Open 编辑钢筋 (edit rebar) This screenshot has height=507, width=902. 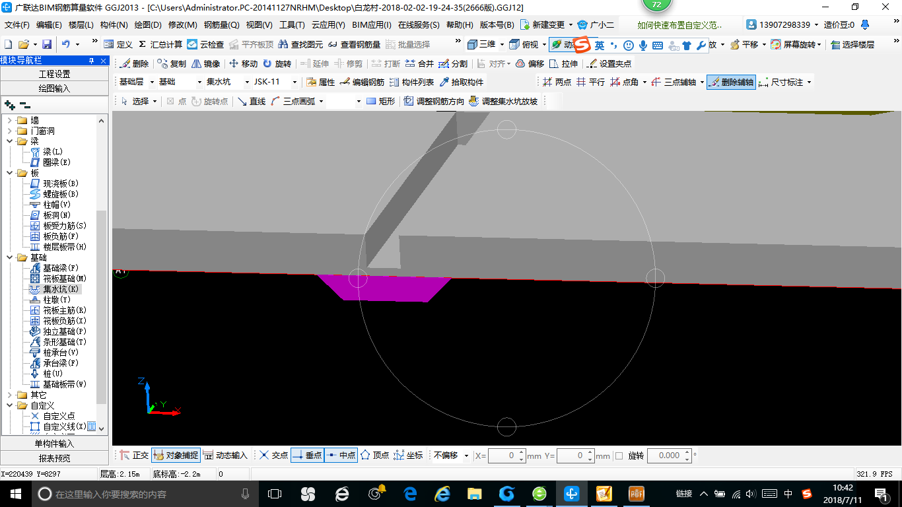tap(363, 83)
